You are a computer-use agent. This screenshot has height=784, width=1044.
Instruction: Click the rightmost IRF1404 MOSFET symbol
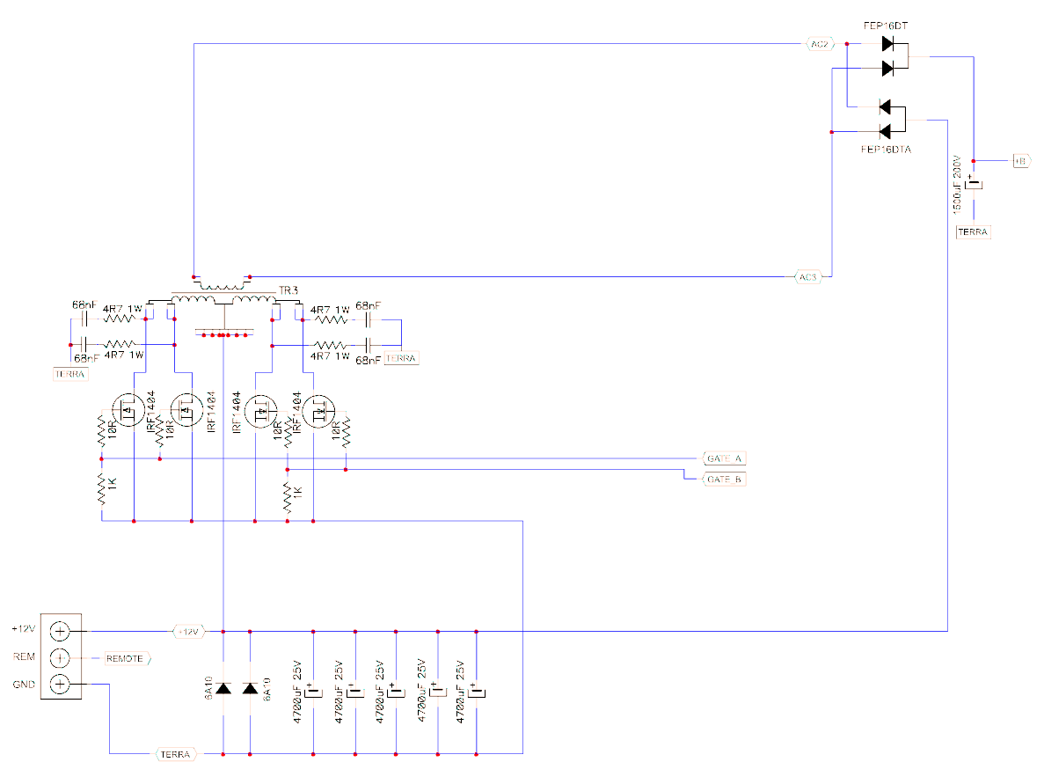point(318,410)
